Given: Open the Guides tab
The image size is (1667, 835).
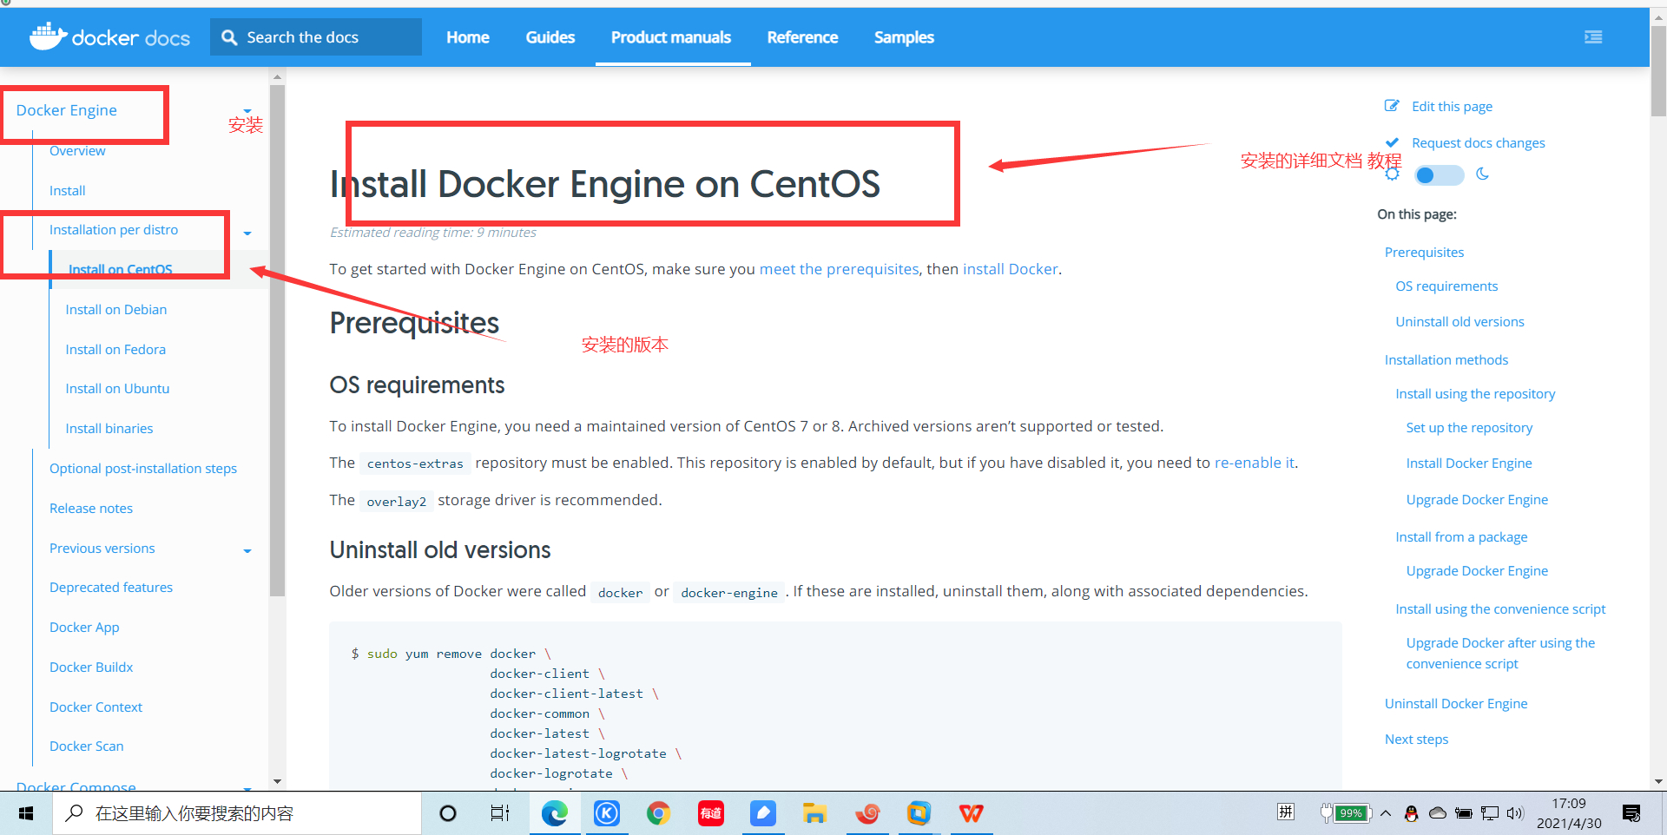Looking at the screenshot, I should pyautogui.click(x=550, y=37).
